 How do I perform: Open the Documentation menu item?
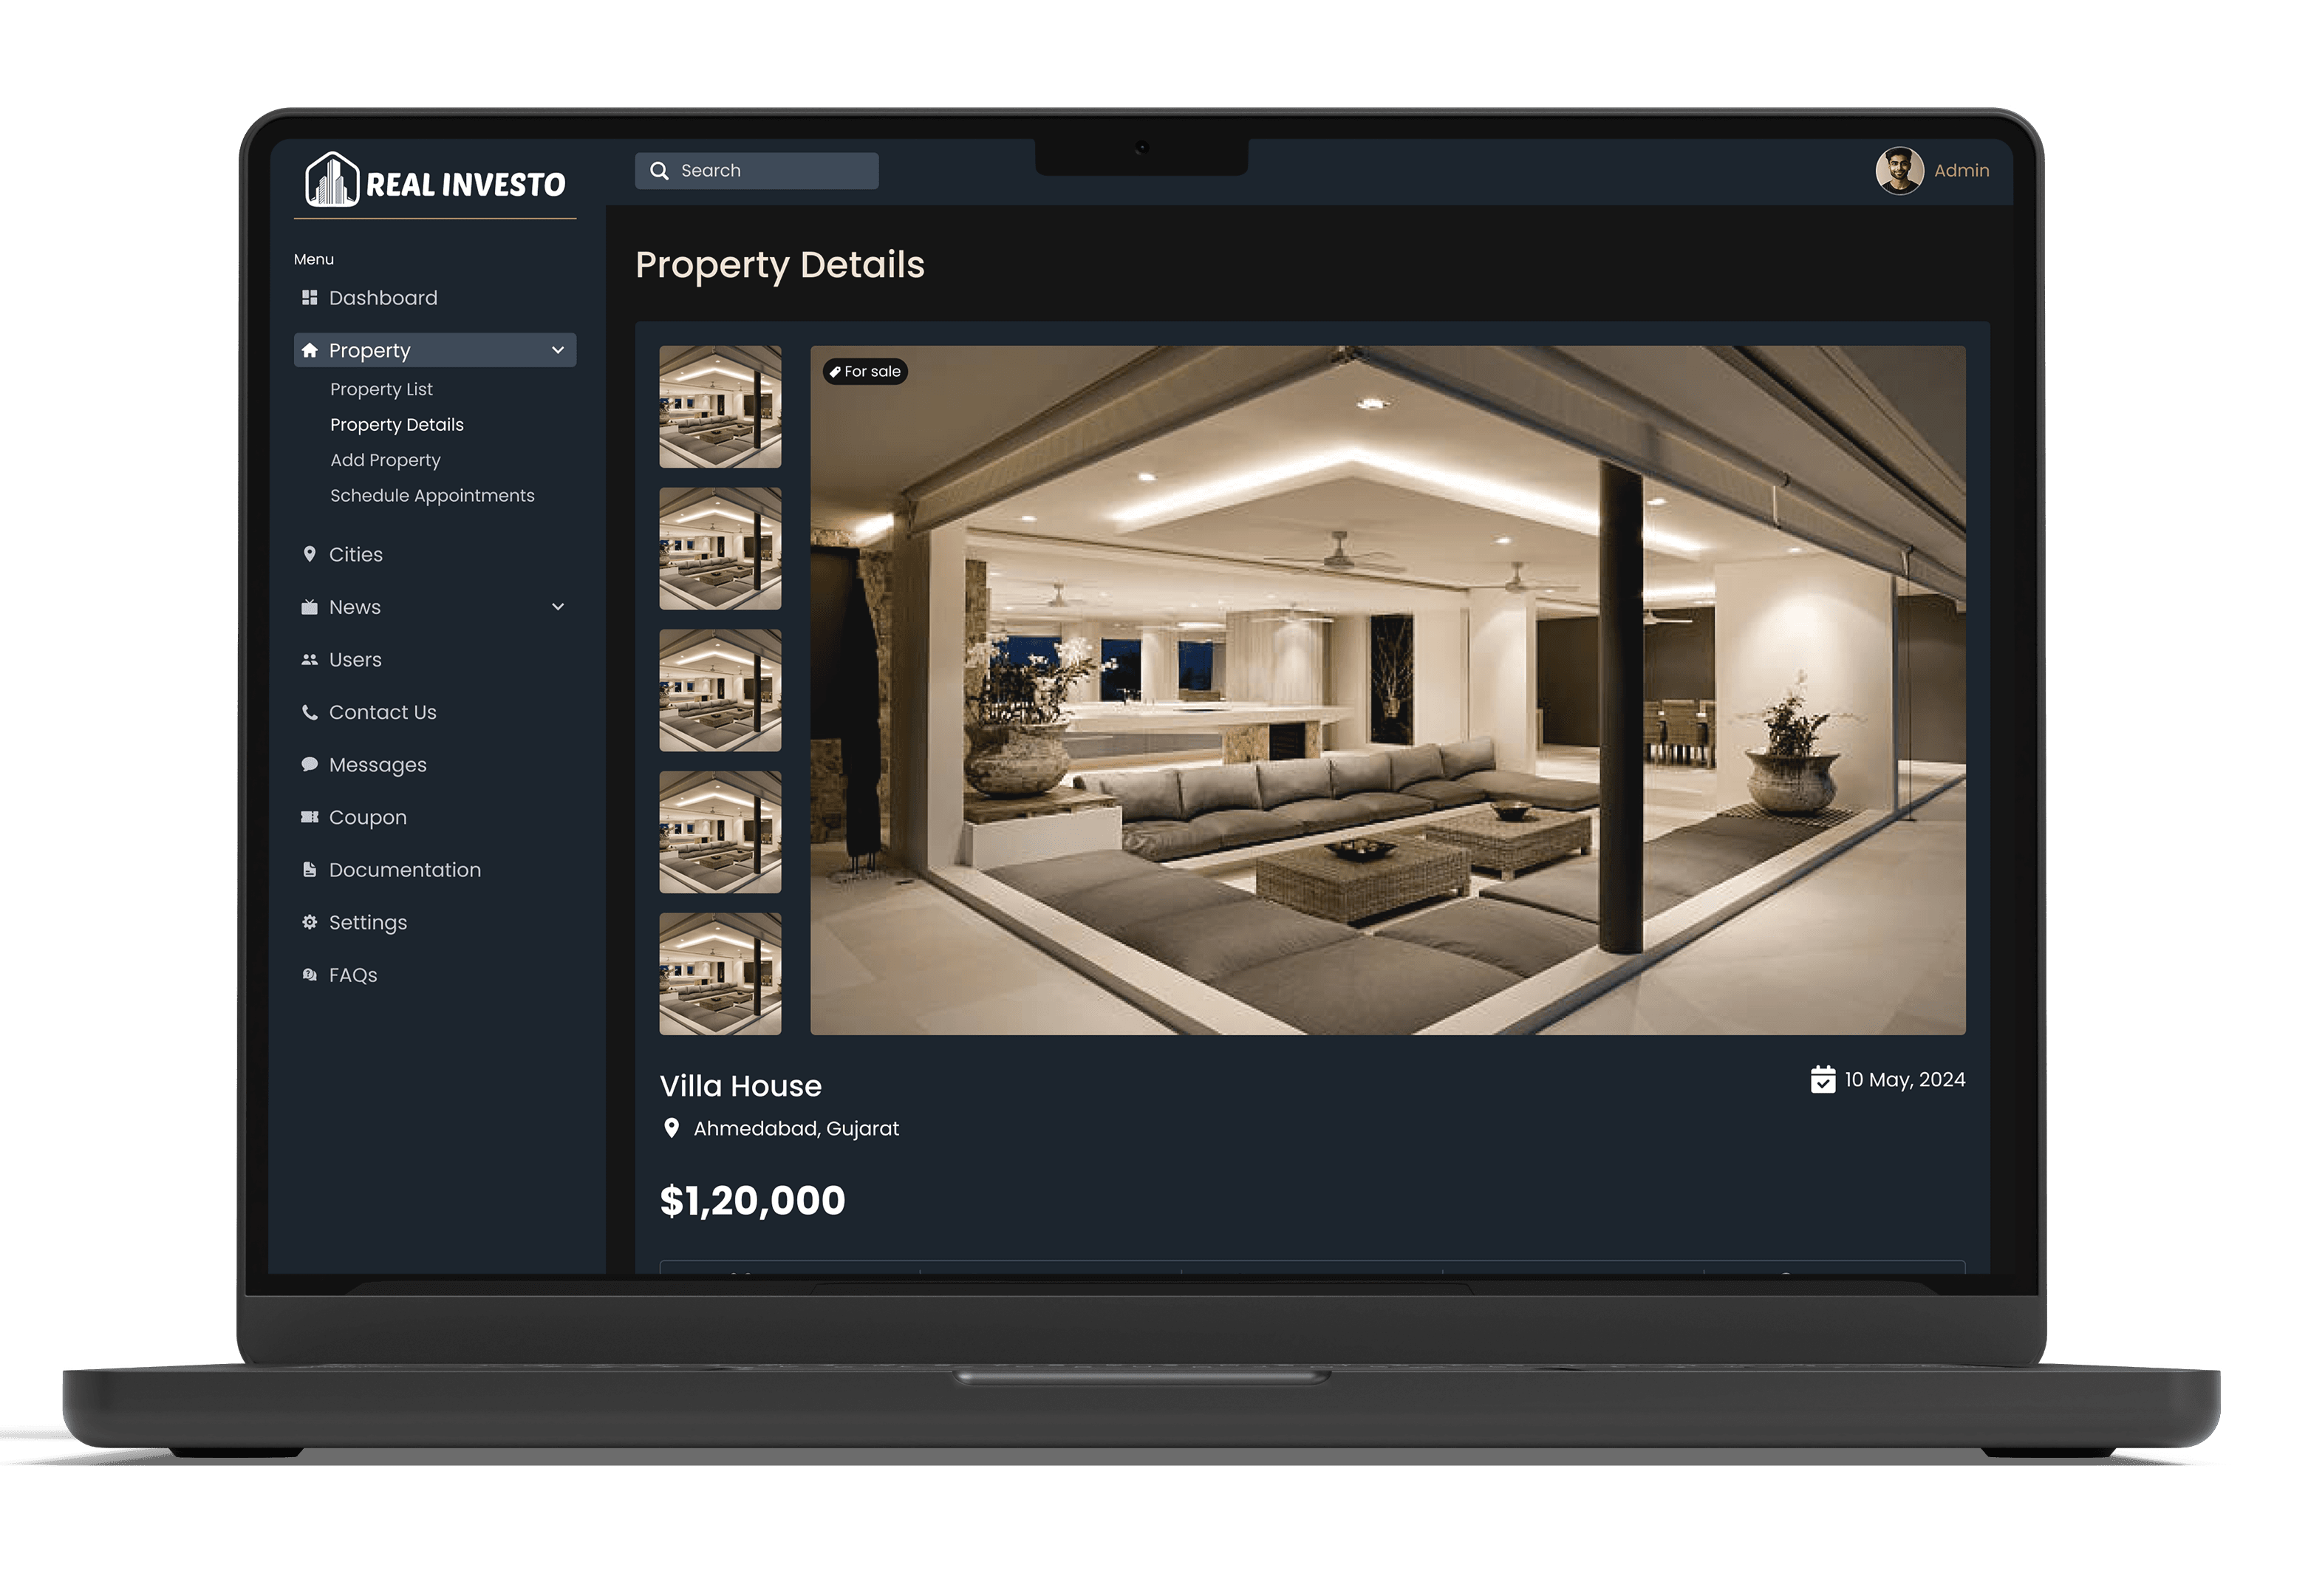[405, 870]
